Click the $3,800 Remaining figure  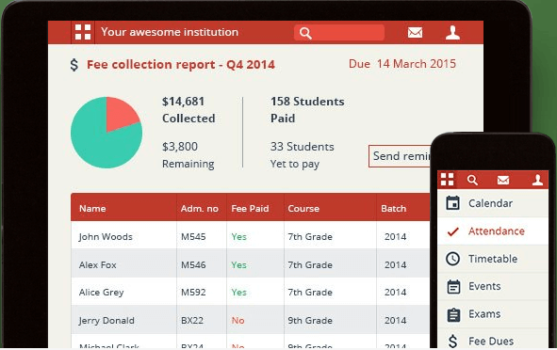tap(188, 155)
